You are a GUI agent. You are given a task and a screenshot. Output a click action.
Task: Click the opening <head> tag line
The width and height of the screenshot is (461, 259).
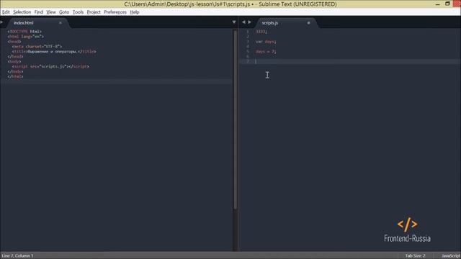point(14,42)
